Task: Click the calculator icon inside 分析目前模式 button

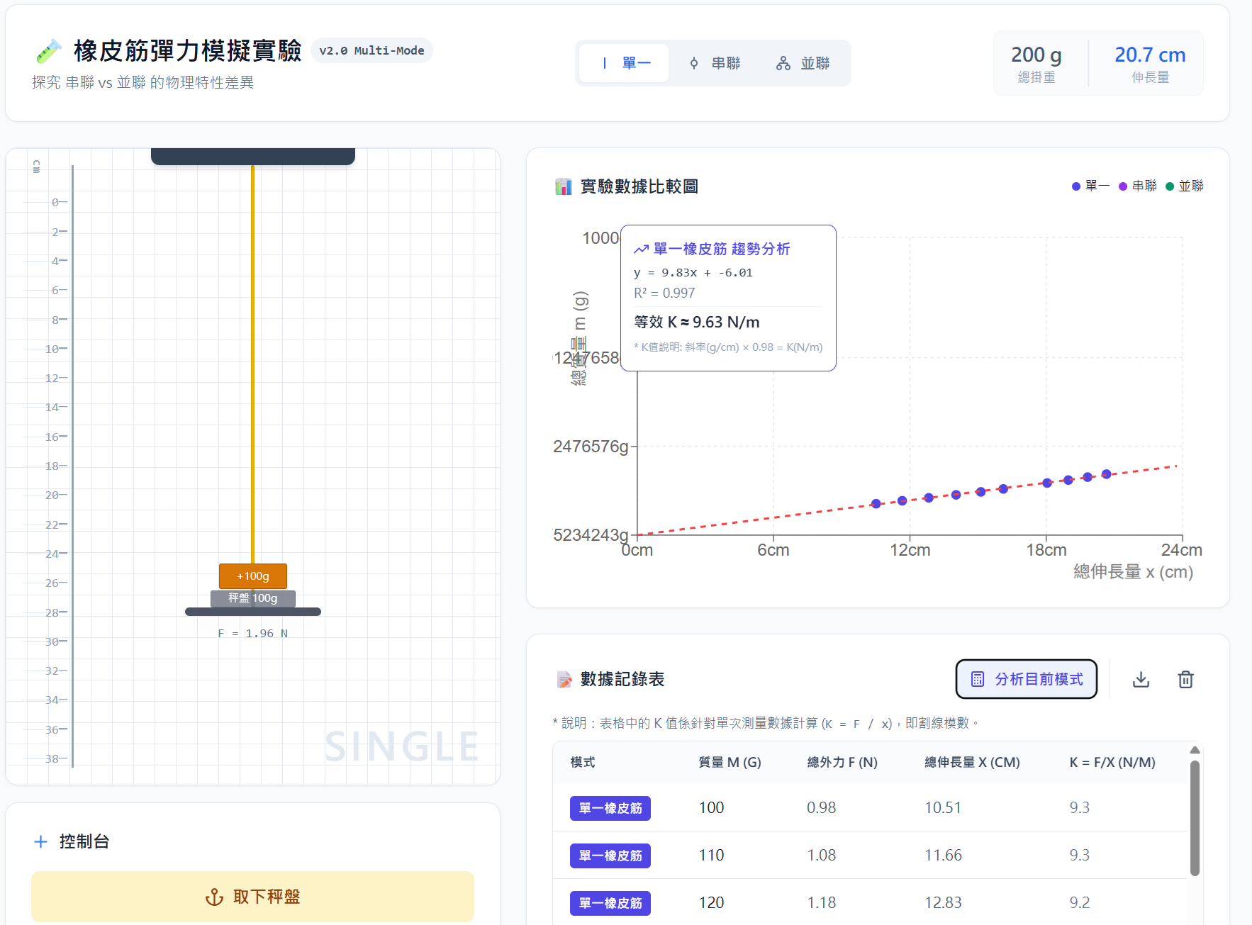Action: click(x=976, y=678)
